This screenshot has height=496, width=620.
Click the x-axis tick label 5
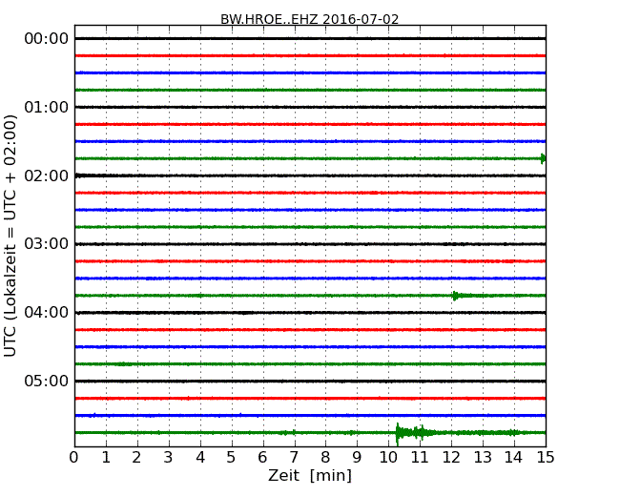[232, 458]
